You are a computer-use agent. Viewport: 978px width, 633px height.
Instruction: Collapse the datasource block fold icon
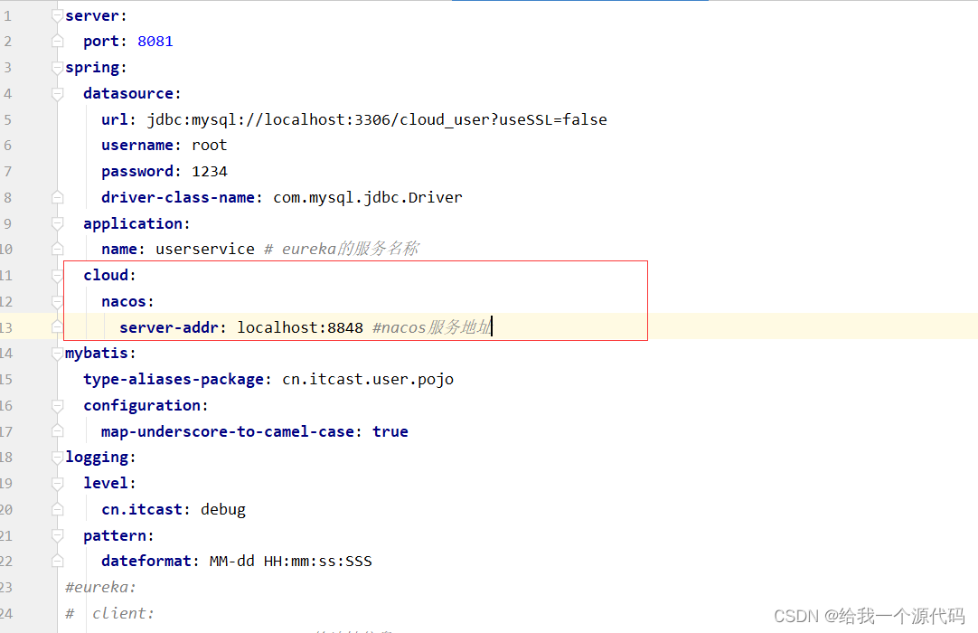[x=57, y=93]
